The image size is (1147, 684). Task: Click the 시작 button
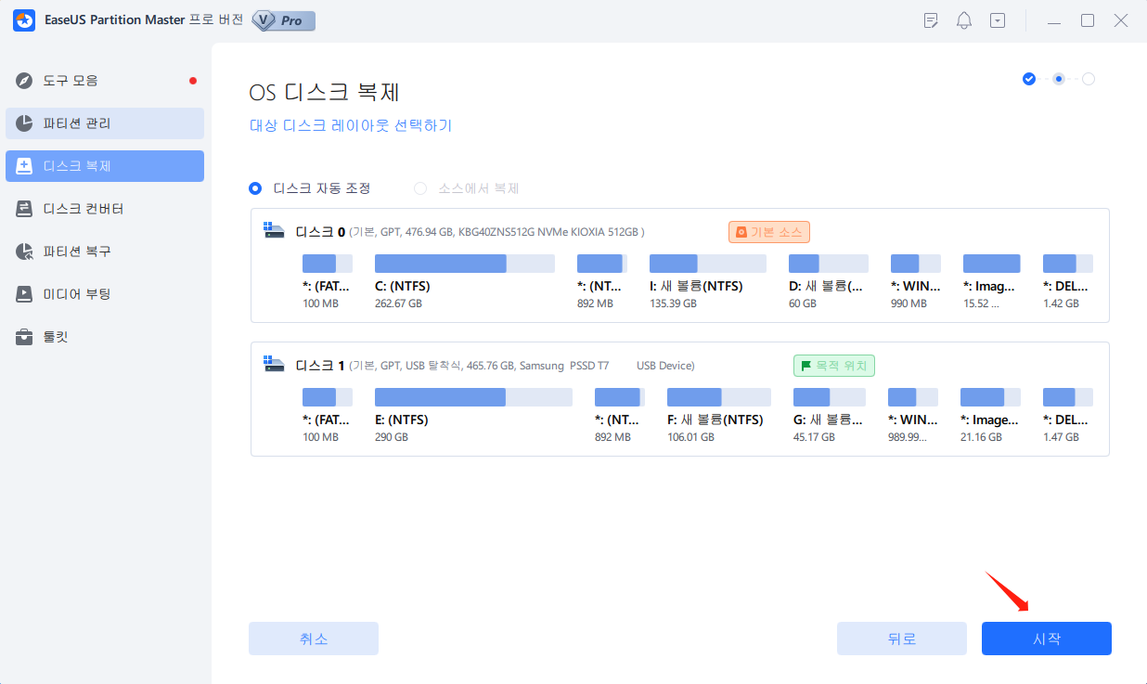pos(1047,639)
